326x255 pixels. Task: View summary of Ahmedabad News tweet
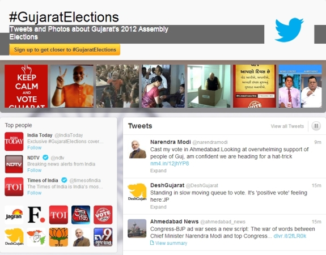point(168,243)
